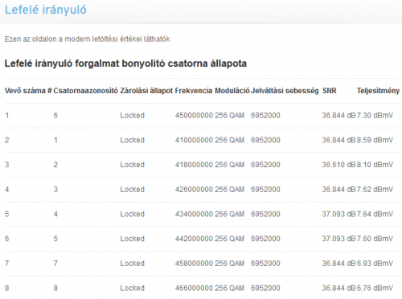402x299 pixels.
Task: Click power value 6.76 dBmV
Action: tap(375, 288)
